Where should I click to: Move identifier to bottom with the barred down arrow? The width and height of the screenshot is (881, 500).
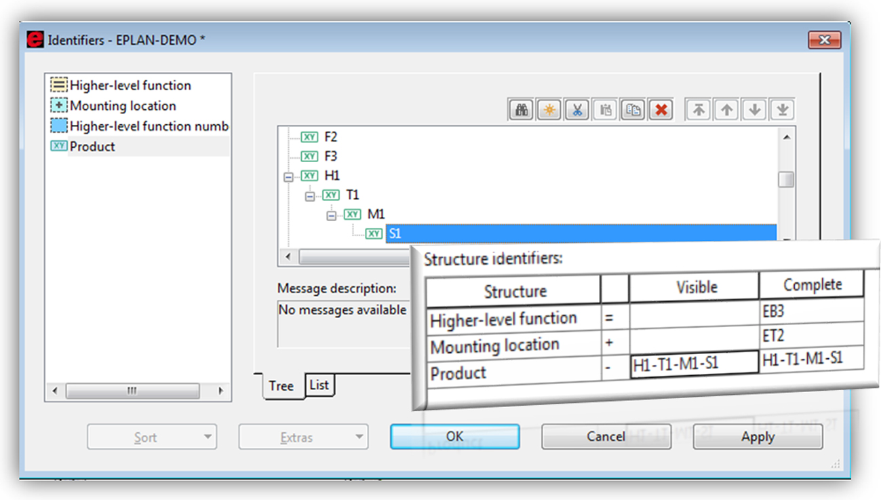782,110
